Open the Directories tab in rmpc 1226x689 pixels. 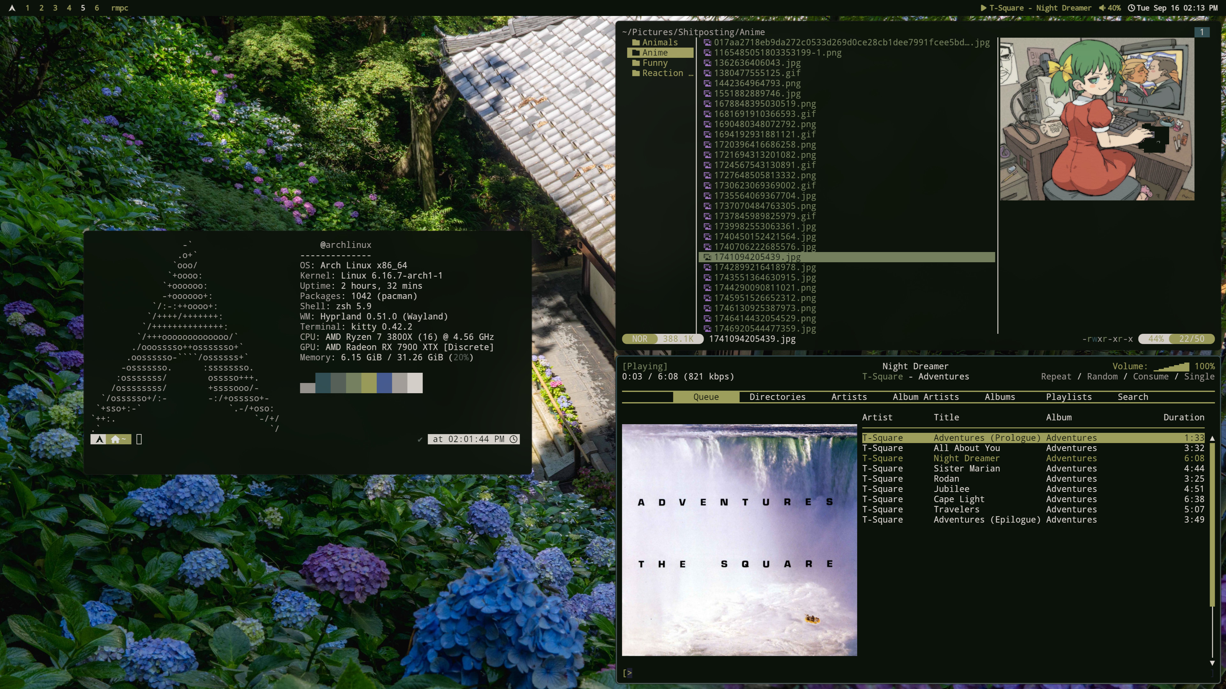(x=777, y=397)
